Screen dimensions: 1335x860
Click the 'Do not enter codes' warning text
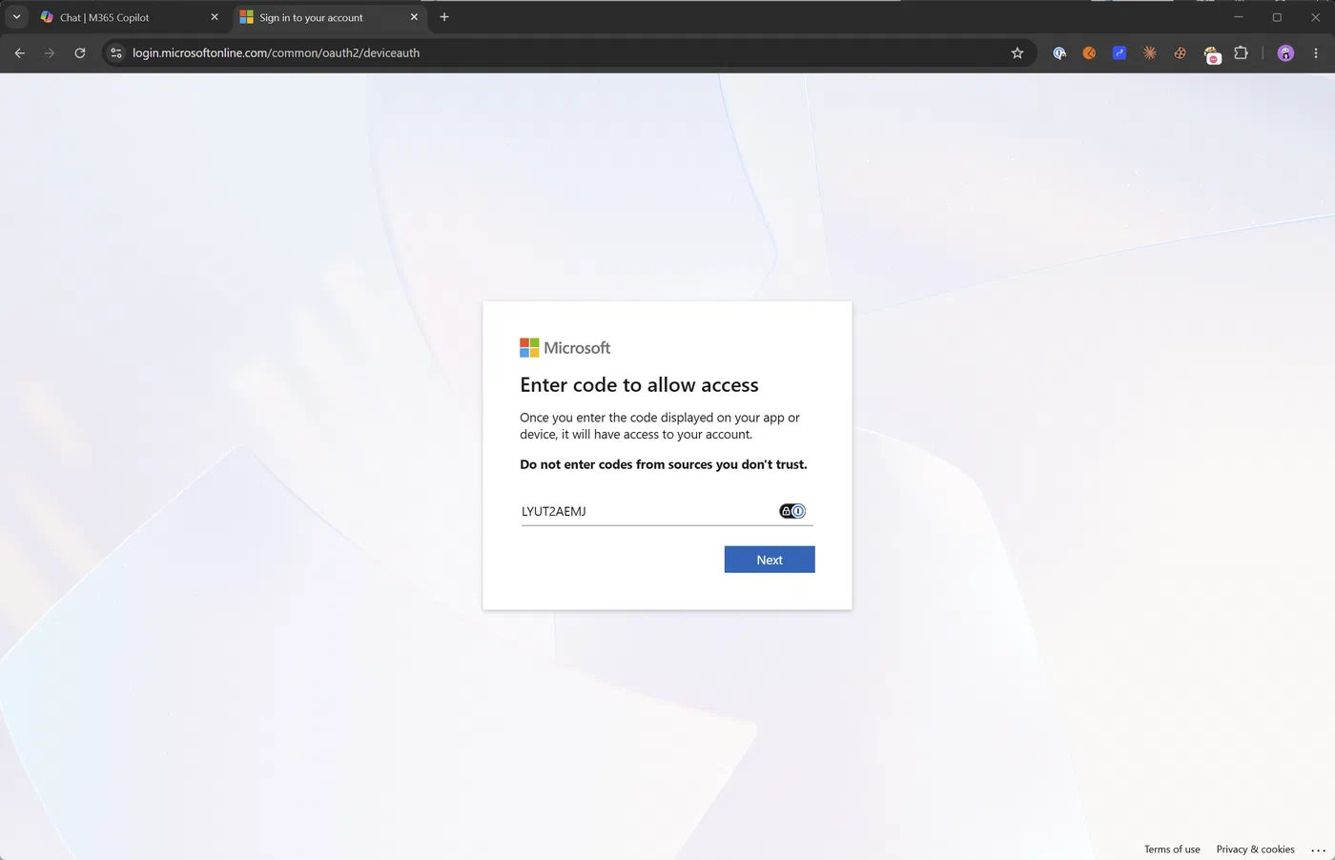coord(663,464)
